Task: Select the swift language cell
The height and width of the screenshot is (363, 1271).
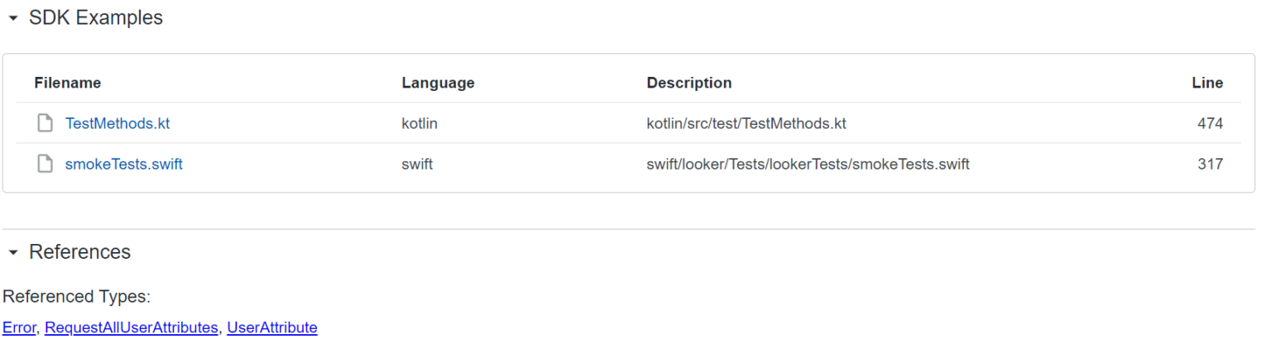Action: (x=417, y=164)
